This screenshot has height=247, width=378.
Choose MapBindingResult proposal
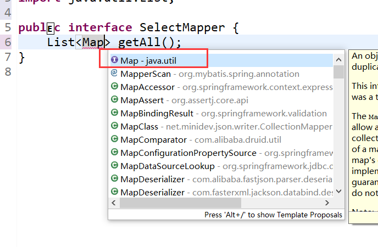[x=221, y=113]
